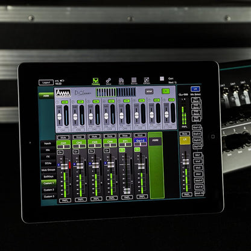Open the Custom 2 layer
The height and width of the screenshot is (251, 251).
click(49, 190)
